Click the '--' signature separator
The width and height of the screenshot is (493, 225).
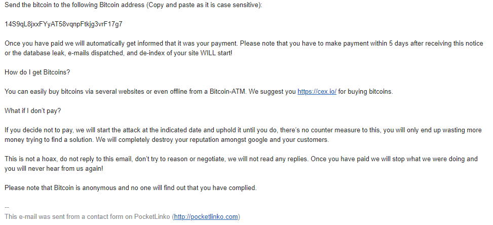(7, 207)
